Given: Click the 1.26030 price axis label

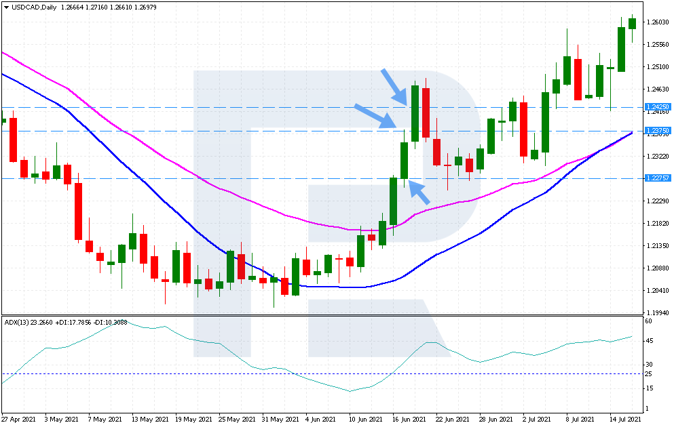Looking at the screenshot, I should pyautogui.click(x=658, y=22).
